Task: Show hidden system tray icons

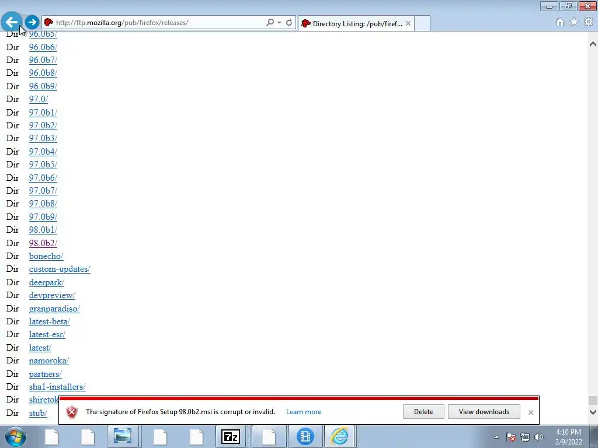Action: point(496,437)
